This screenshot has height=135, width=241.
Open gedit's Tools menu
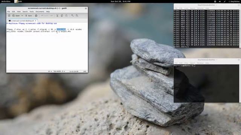(x=32, y=12)
